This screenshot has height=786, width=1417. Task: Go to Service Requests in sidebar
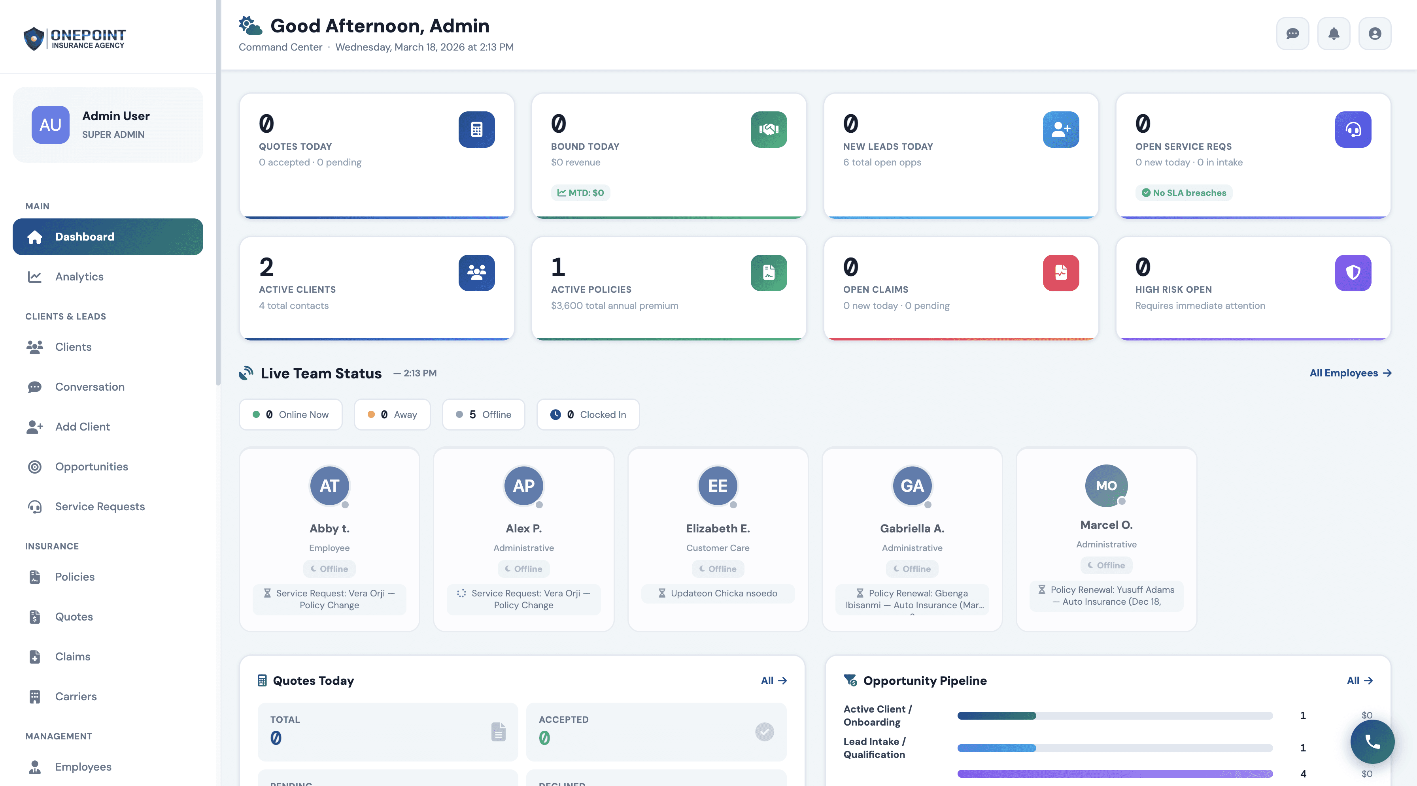pyautogui.click(x=100, y=506)
